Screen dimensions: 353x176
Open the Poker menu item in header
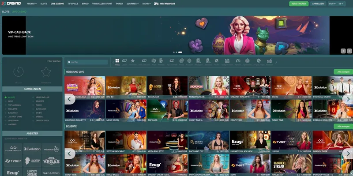[120, 4]
